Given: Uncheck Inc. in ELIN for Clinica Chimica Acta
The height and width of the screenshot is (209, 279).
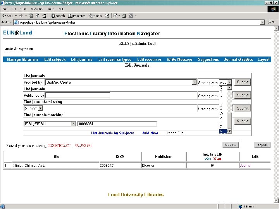Looking at the screenshot, I should (212, 166).
